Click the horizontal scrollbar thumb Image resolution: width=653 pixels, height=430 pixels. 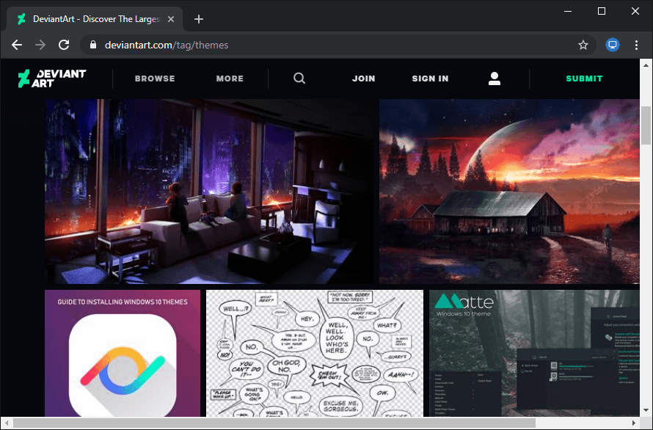point(274,423)
